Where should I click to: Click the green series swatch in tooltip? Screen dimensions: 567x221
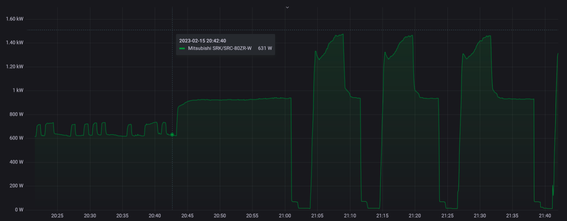(182, 48)
